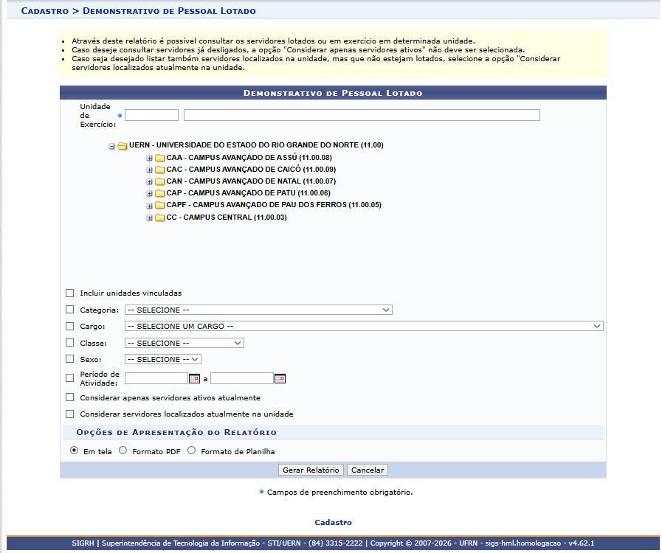Check Considerar apenas servidores ativos atualmente
Viewport: 662px width, 553px height.
point(69,397)
